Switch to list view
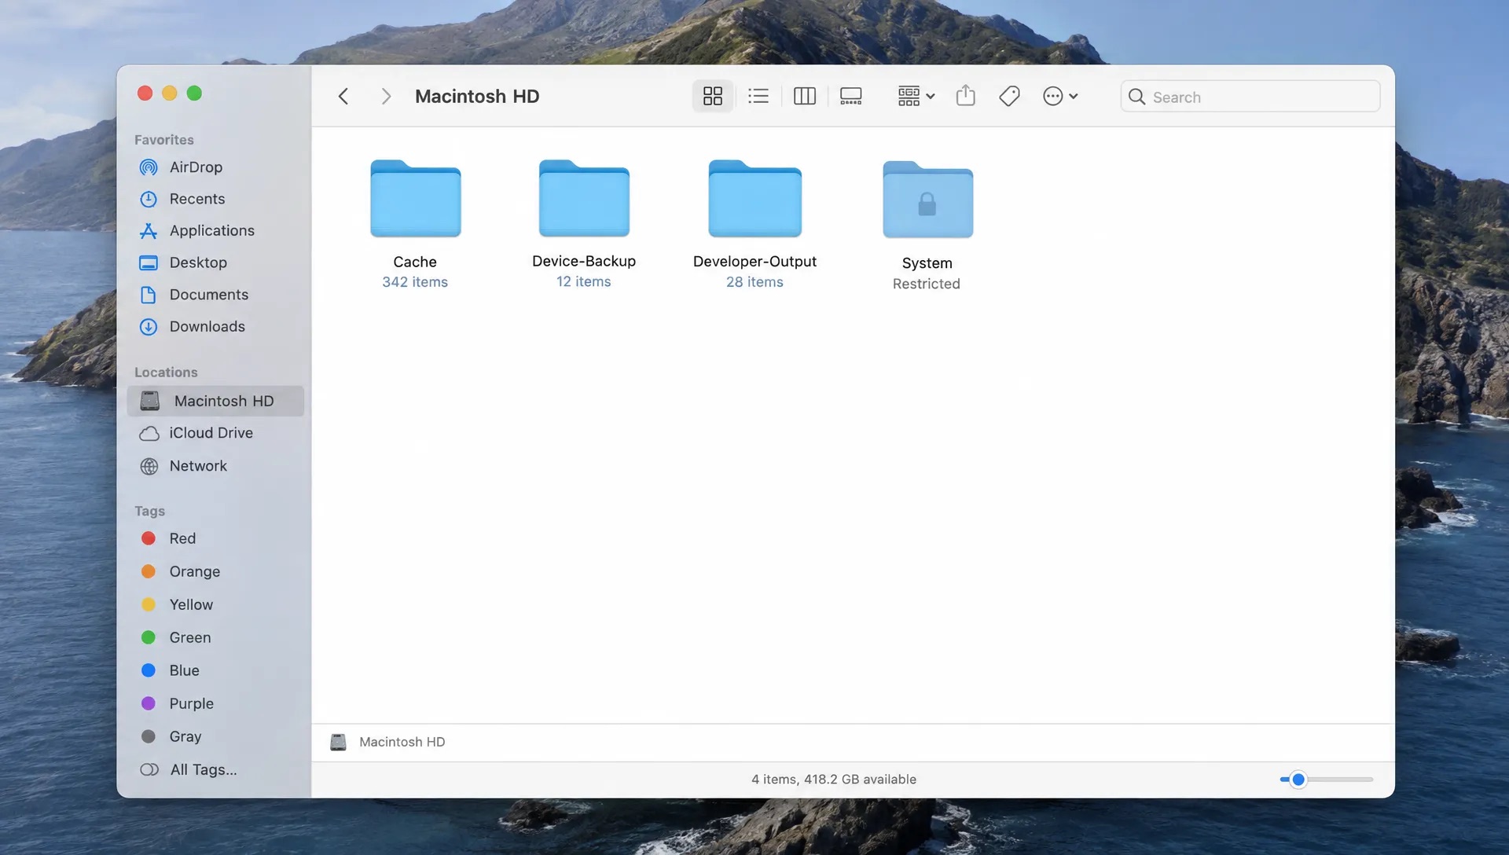 [758, 96]
